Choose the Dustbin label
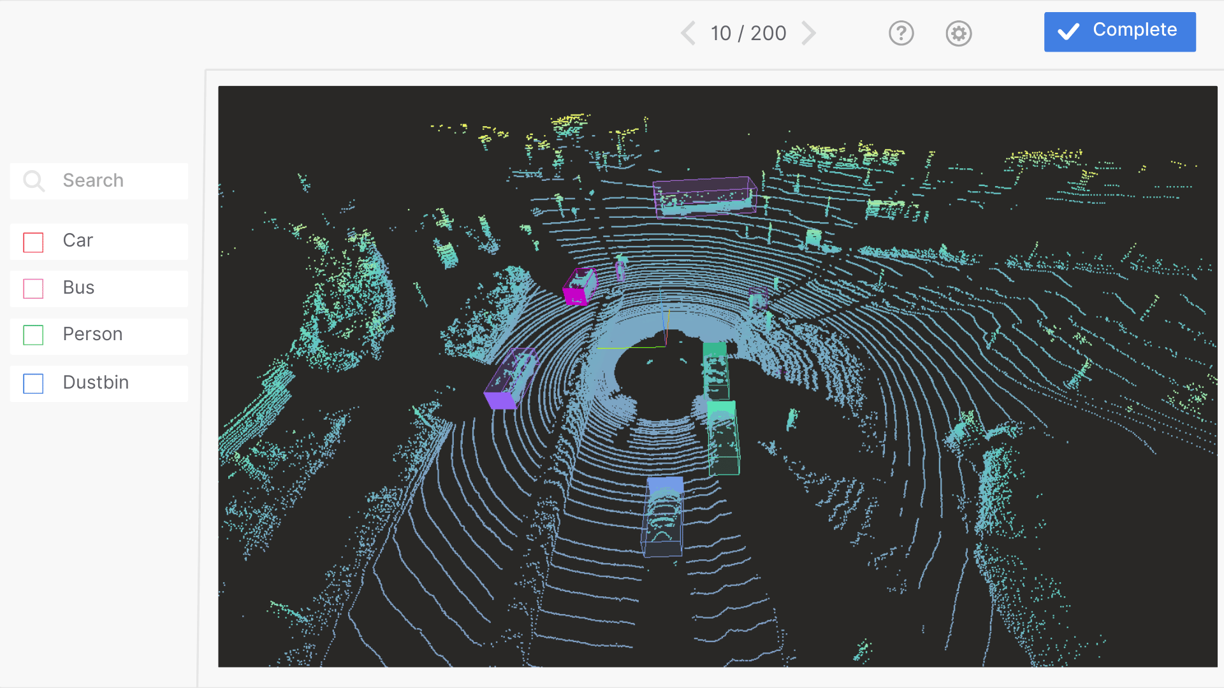The height and width of the screenshot is (688, 1224). [x=96, y=383]
